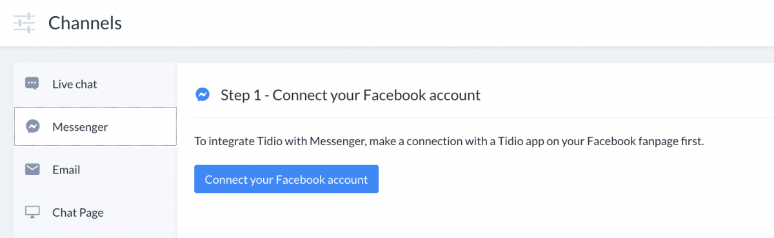Viewport: 774px width, 238px height.
Task: Click the Channels page title
Action: (85, 23)
